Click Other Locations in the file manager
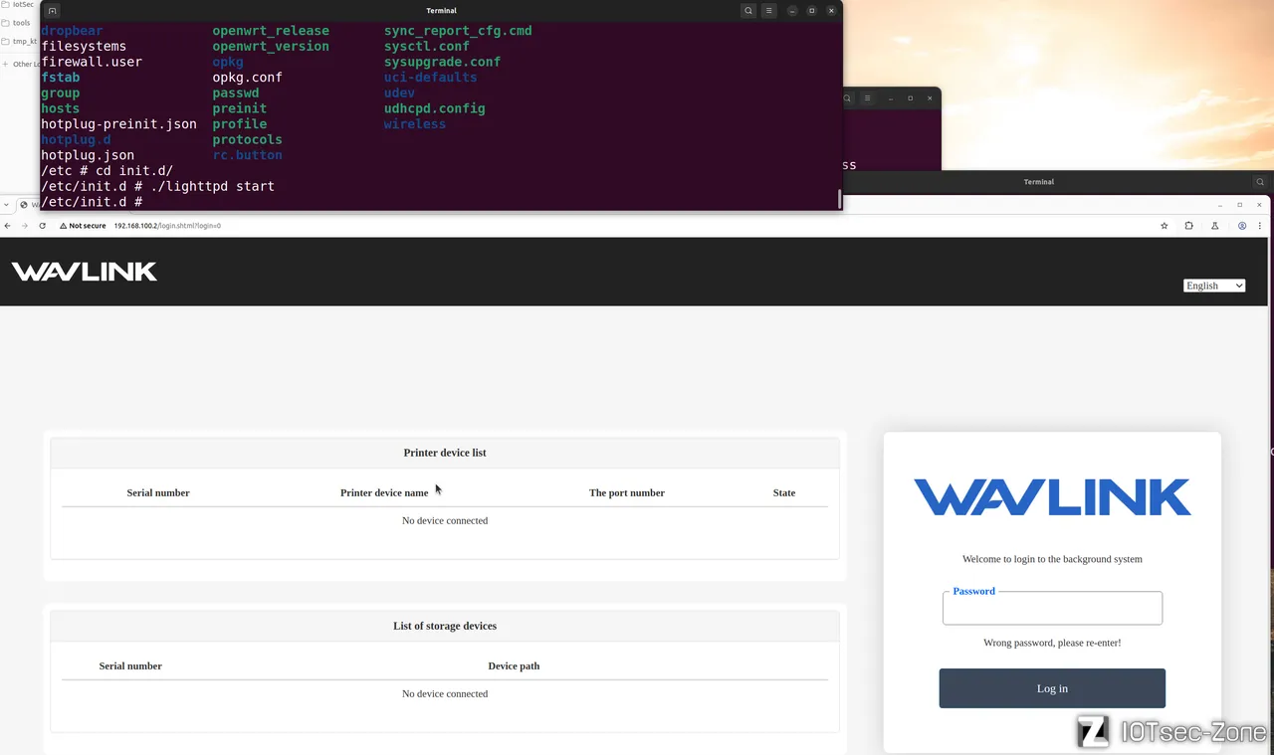The image size is (1274, 755). [x=20, y=64]
